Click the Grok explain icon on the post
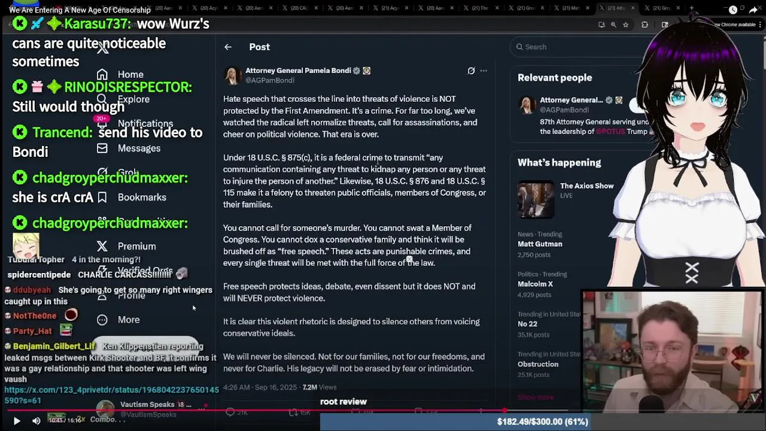The image size is (766, 431). 471,71
